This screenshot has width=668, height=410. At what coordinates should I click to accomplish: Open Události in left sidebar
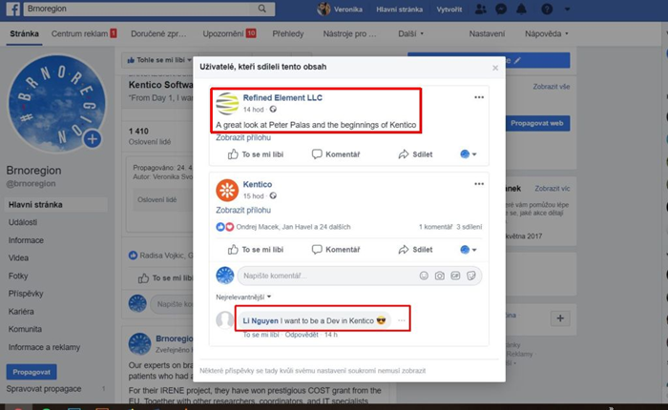click(23, 222)
